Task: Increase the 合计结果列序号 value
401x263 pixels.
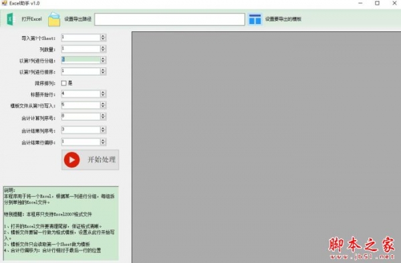Action: tap(103, 128)
